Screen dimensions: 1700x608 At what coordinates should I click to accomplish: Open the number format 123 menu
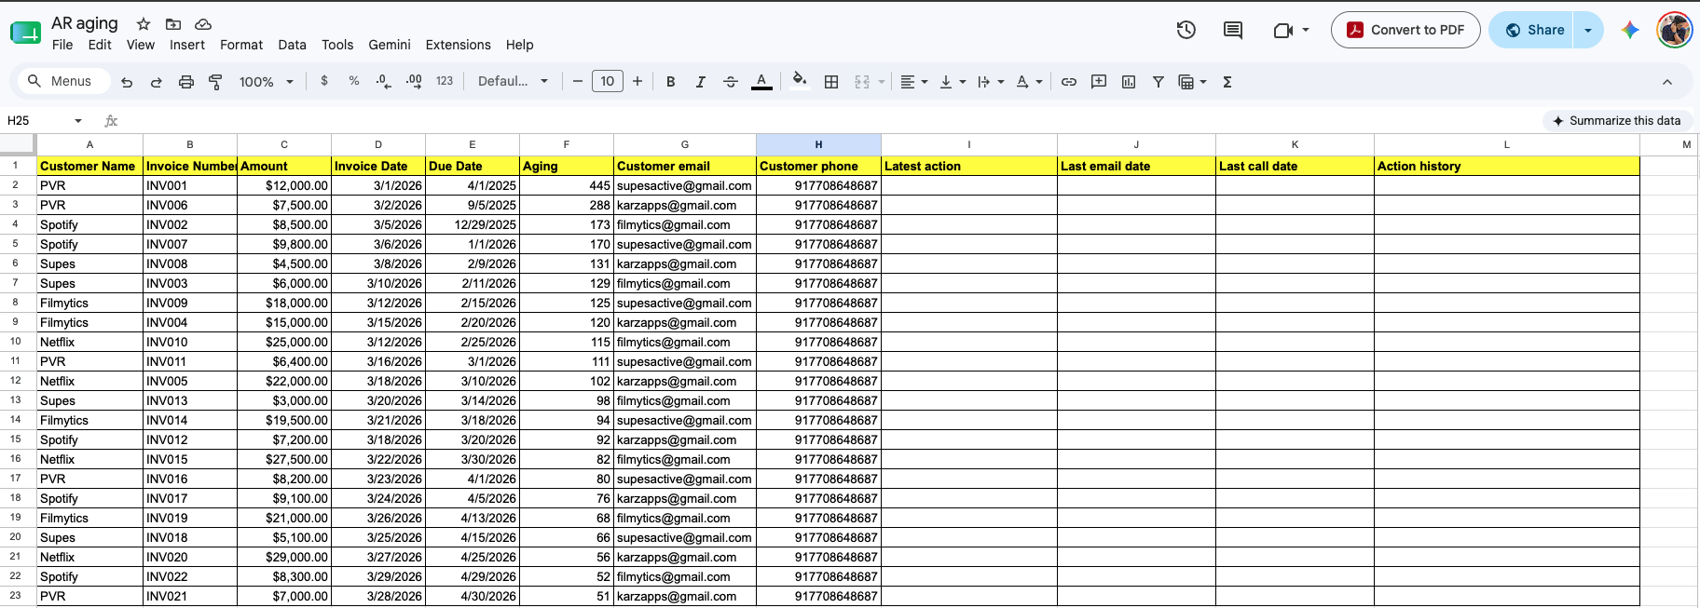(445, 81)
